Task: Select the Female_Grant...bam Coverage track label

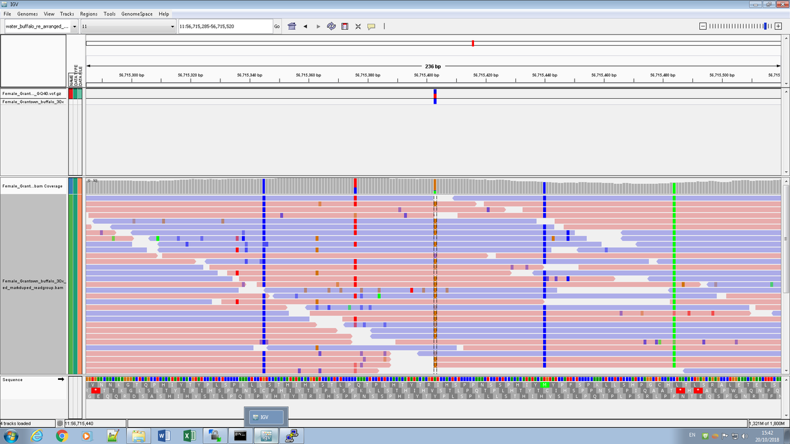Action: 33,186
